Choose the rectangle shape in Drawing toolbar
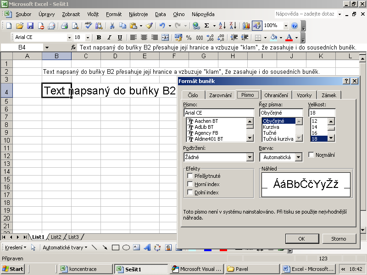 pos(116,247)
